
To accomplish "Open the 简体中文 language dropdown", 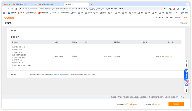I will pos(177,18).
